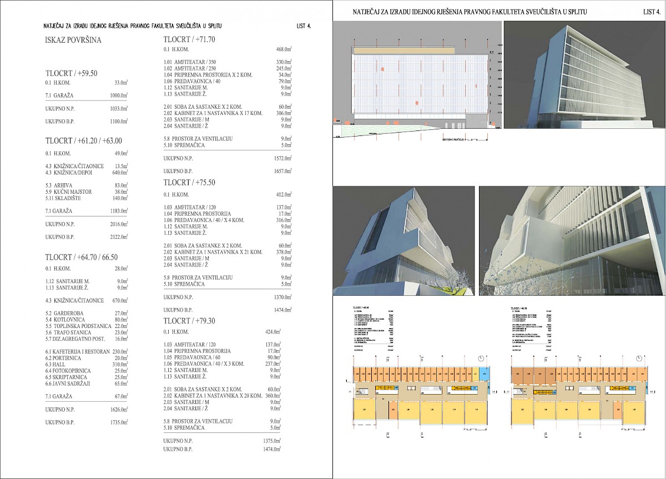
Task: Click the TLOCRT / +79.30 section title
Action: pyautogui.click(x=189, y=321)
